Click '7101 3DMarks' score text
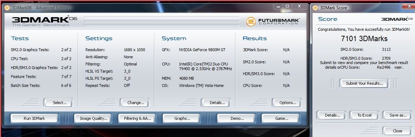415x137 pixels. click(x=364, y=39)
